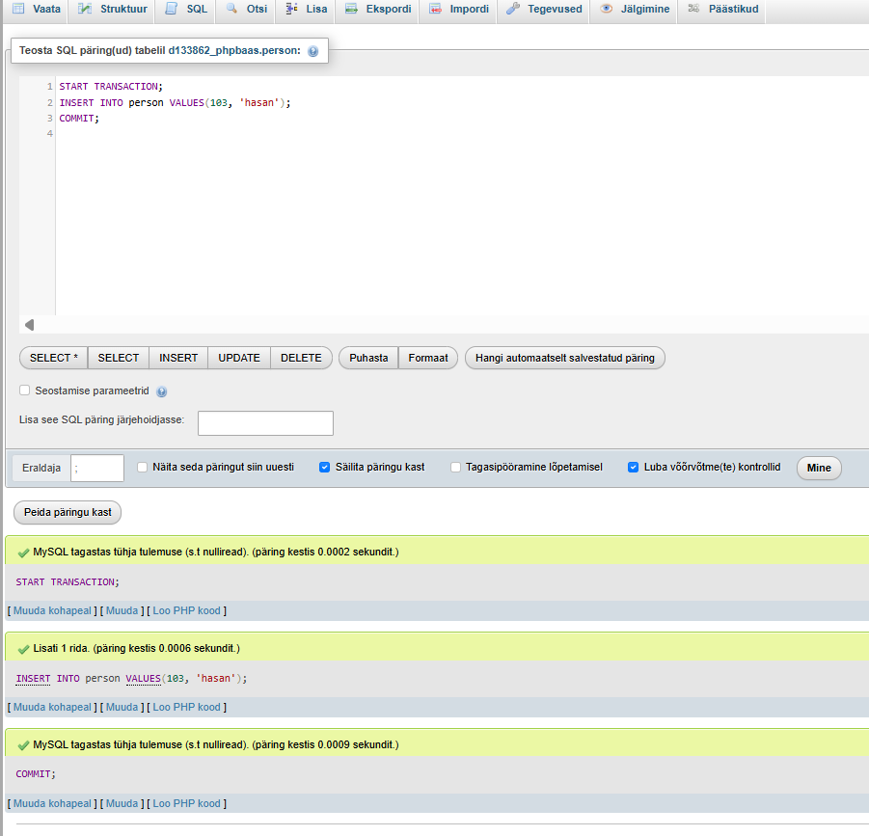Disable Luba võõrvõtme(te) kontrollid checkbox
Screen dimensions: 869x836
633,467
